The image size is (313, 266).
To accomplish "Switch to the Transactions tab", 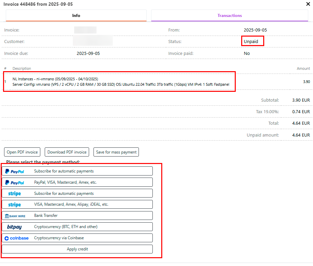I will pos(229,16).
